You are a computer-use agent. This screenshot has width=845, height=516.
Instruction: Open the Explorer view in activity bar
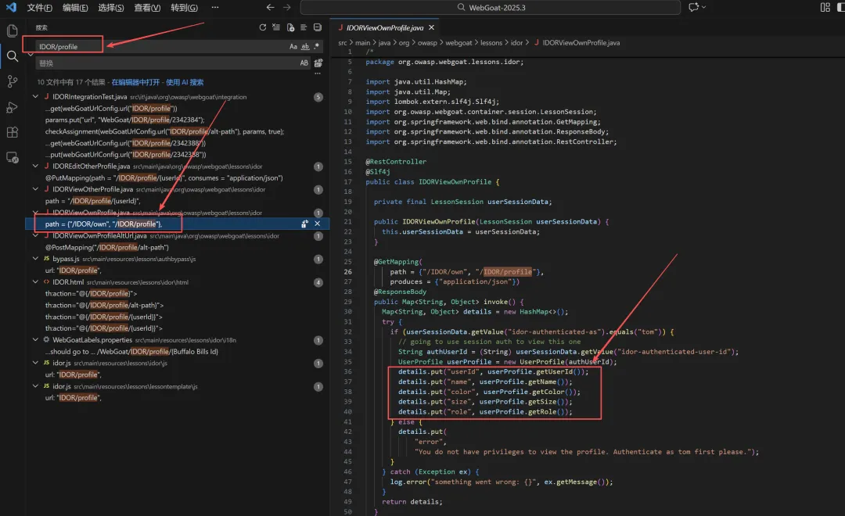12,30
